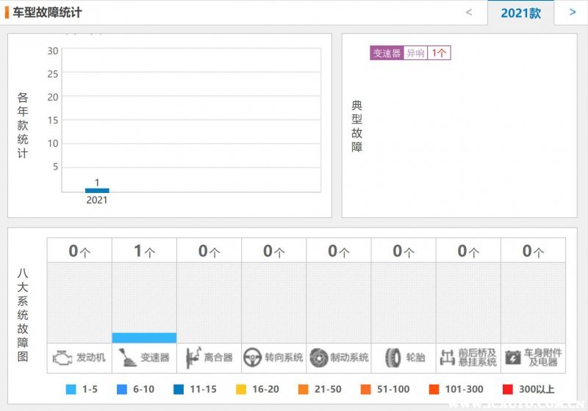This screenshot has height=411, width=588.
Task: Go to next model year with right arrow
Action: click(573, 12)
